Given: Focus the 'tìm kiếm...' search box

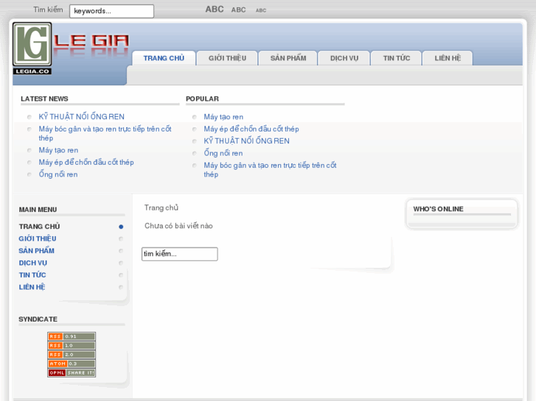Looking at the screenshot, I should (180, 254).
